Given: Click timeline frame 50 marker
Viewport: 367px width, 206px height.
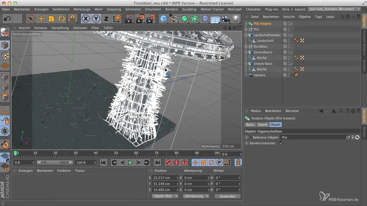Looking at the screenshot, I should tap(116, 153).
